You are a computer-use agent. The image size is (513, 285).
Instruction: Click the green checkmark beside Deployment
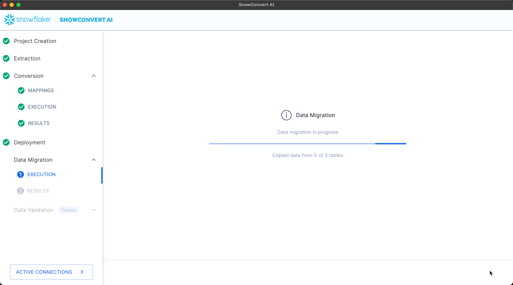(x=6, y=142)
